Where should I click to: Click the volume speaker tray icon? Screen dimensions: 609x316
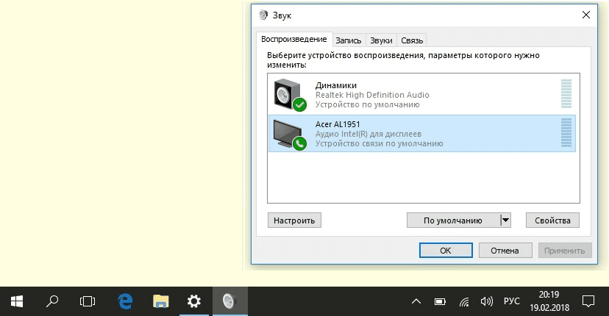pyautogui.click(x=486, y=301)
